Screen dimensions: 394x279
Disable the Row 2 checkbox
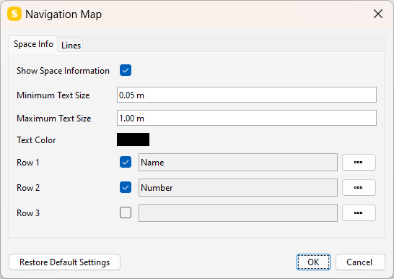126,187
